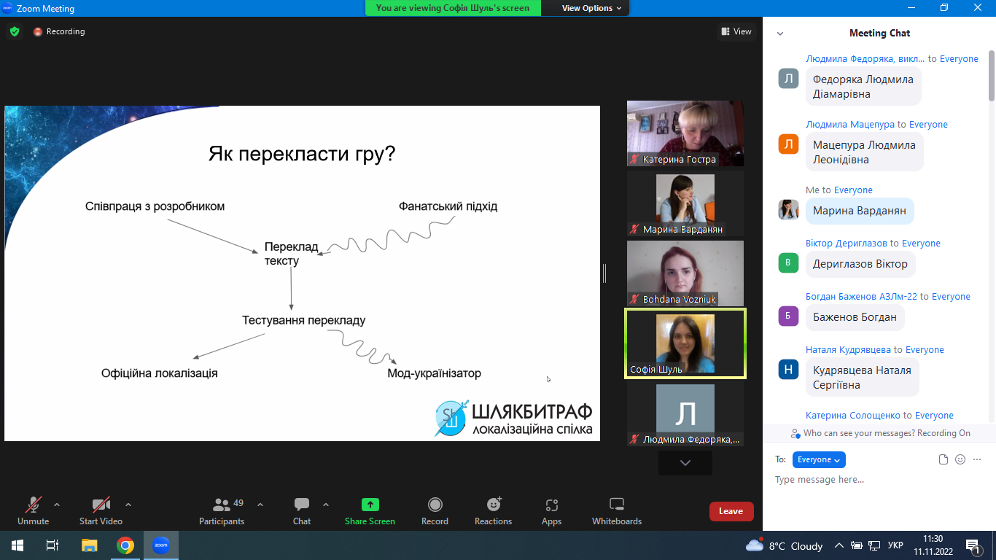This screenshot has width=996, height=560.
Task: Toggle the Chat panel from the toolbar
Action: [x=302, y=505]
